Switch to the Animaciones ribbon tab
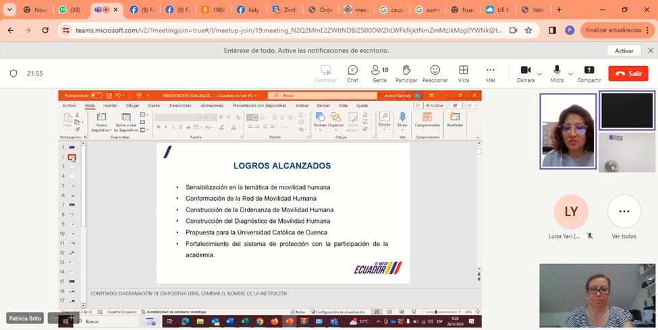The image size is (658, 330). [x=211, y=106]
